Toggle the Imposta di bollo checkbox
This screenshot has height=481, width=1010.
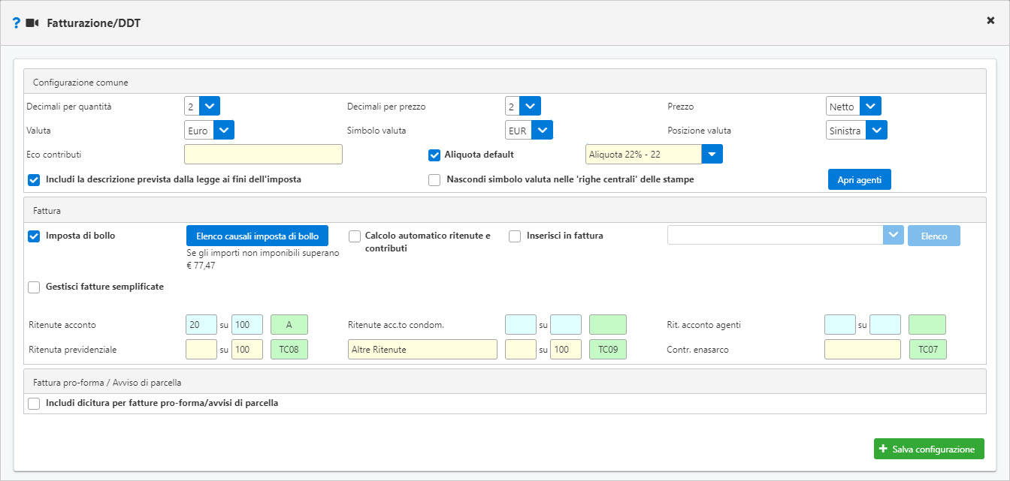(x=33, y=236)
